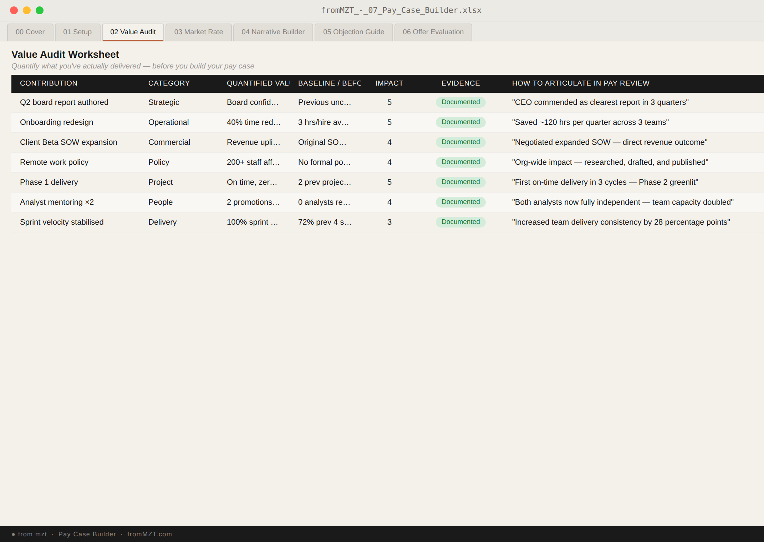Screen dimensions: 764x542
Task: Click Documented badge in Client Beta SOW row
Action: point(460,142)
